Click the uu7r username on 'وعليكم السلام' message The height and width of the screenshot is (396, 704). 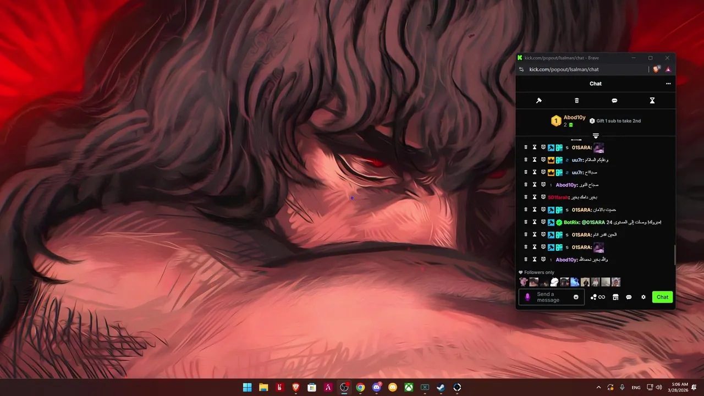[x=577, y=160]
